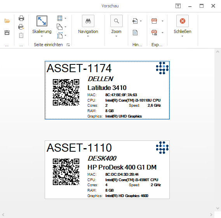Click the 2,6 GHz speed value
This screenshot has height=218, width=221.
pos(154,106)
